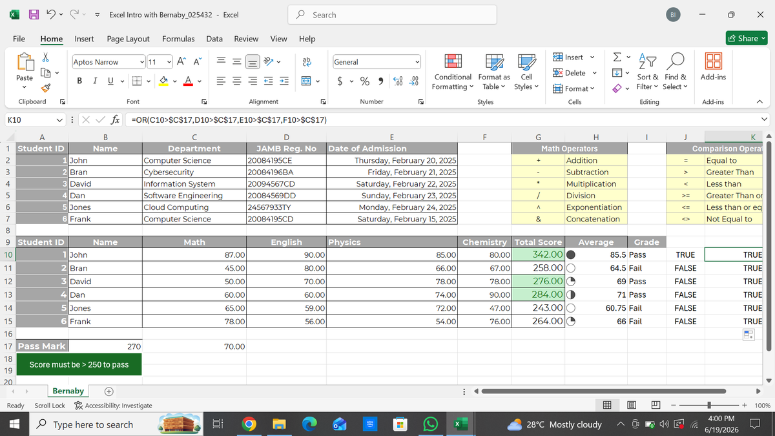Click the Increase Decimal icon

[x=398, y=82]
